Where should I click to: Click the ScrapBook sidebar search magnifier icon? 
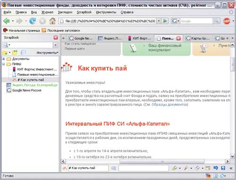6,45
